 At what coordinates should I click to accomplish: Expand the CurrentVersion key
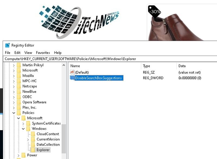[28, 139]
